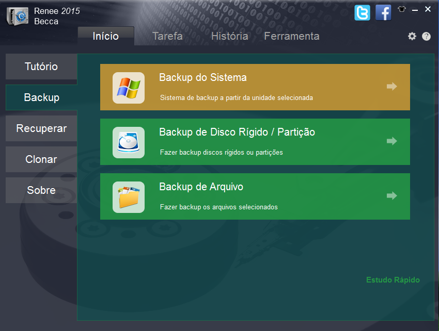This screenshot has height=331, width=439.
Task: Click the arrow on Backup de Disco Rígido / Partição
Action: click(391, 141)
